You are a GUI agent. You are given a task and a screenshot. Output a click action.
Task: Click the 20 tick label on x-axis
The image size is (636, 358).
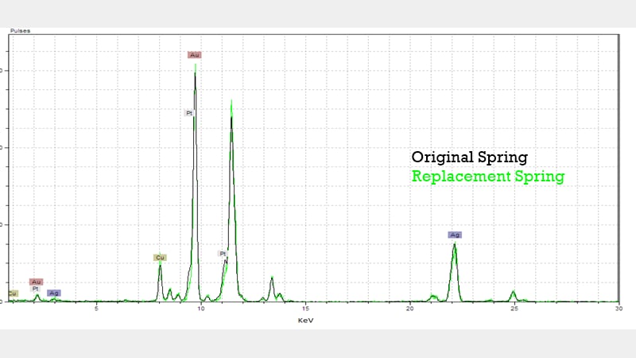point(409,309)
